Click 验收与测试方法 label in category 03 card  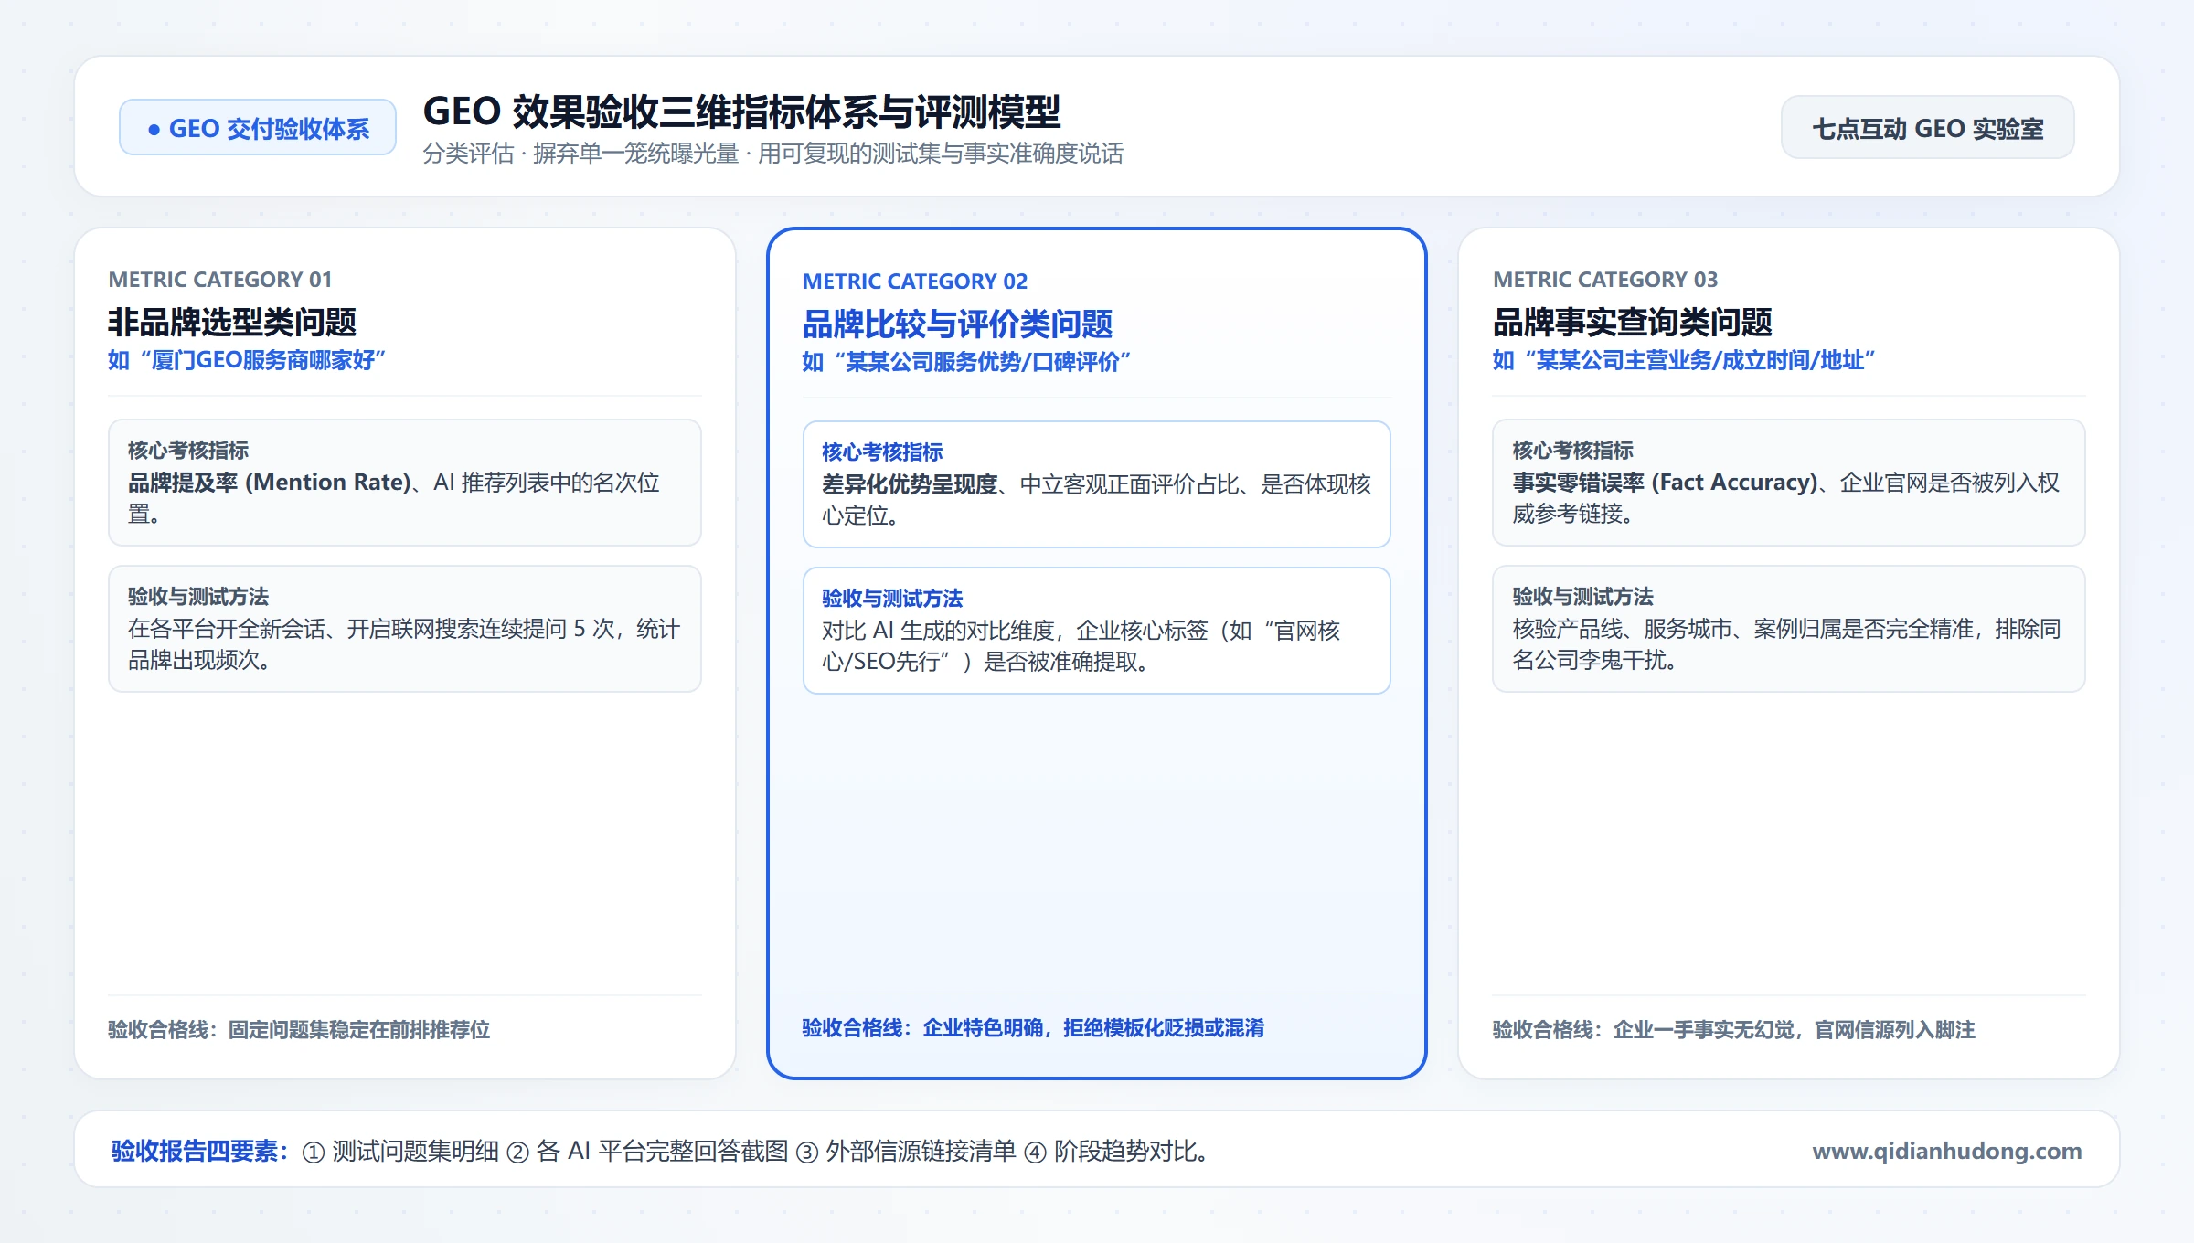pyautogui.click(x=1582, y=597)
